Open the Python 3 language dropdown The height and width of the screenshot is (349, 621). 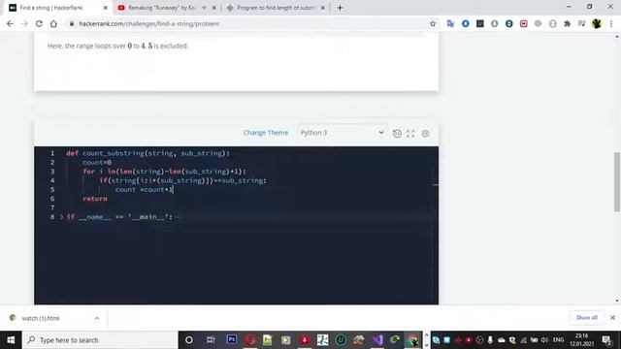pyautogui.click(x=342, y=133)
